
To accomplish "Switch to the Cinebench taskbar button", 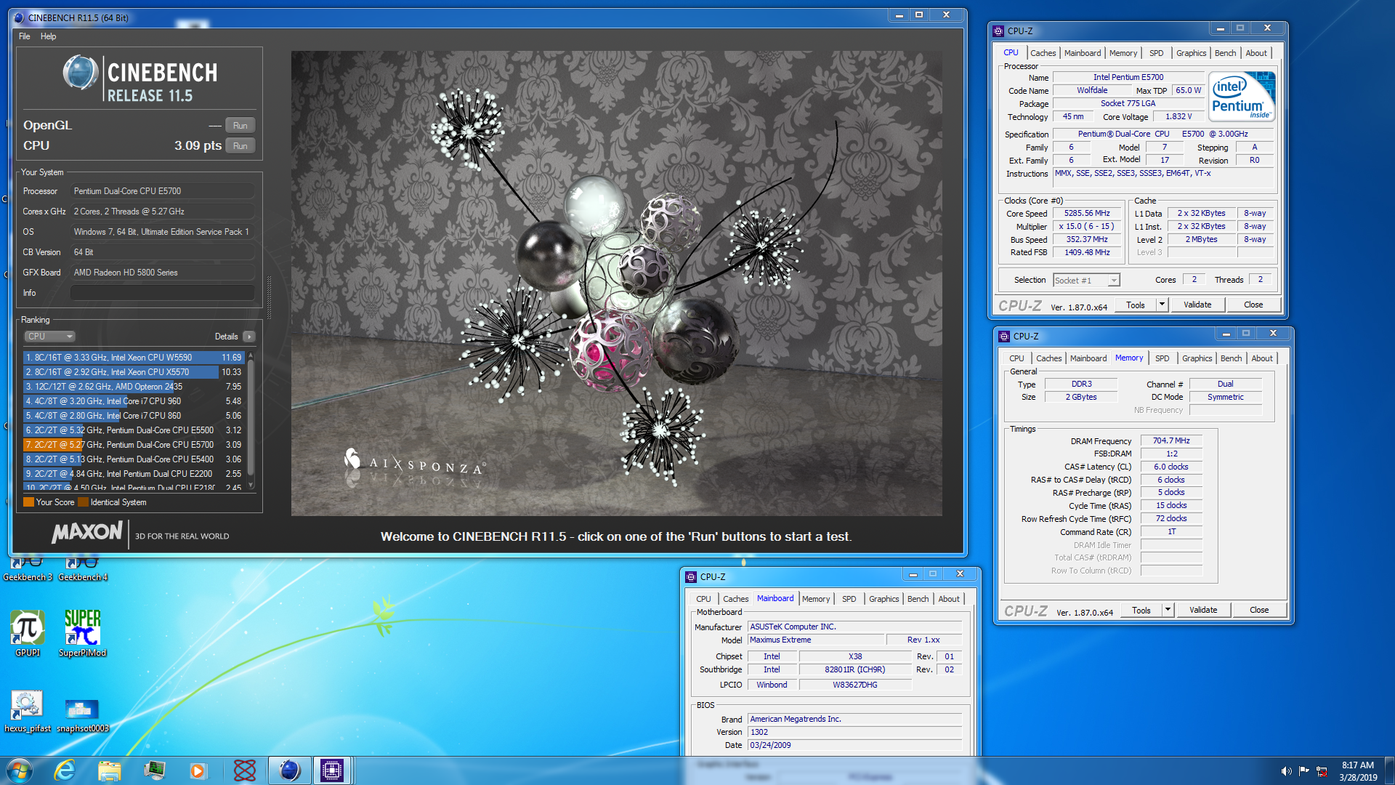I will (x=289, y=770).
